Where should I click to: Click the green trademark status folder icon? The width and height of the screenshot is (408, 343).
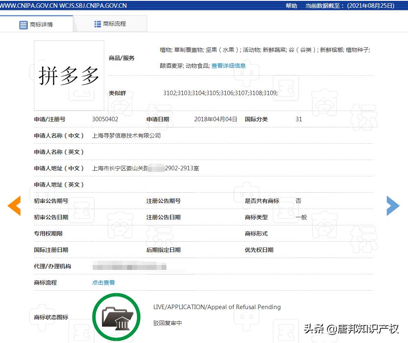point(116,317)
